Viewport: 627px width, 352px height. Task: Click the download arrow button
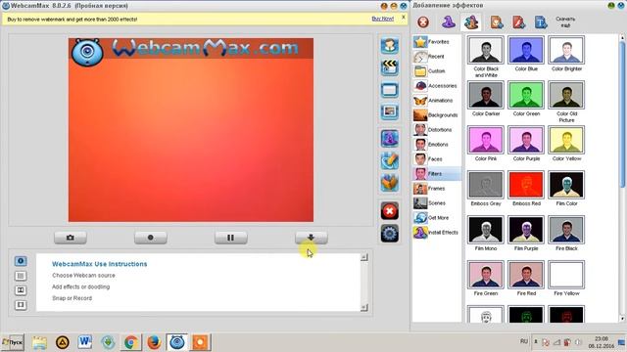click(x=312, y=238)
